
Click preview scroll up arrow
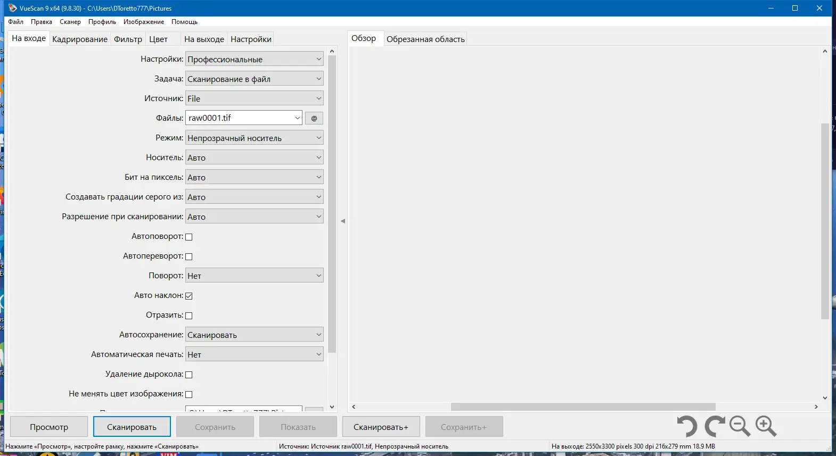(x=825, y=52)
